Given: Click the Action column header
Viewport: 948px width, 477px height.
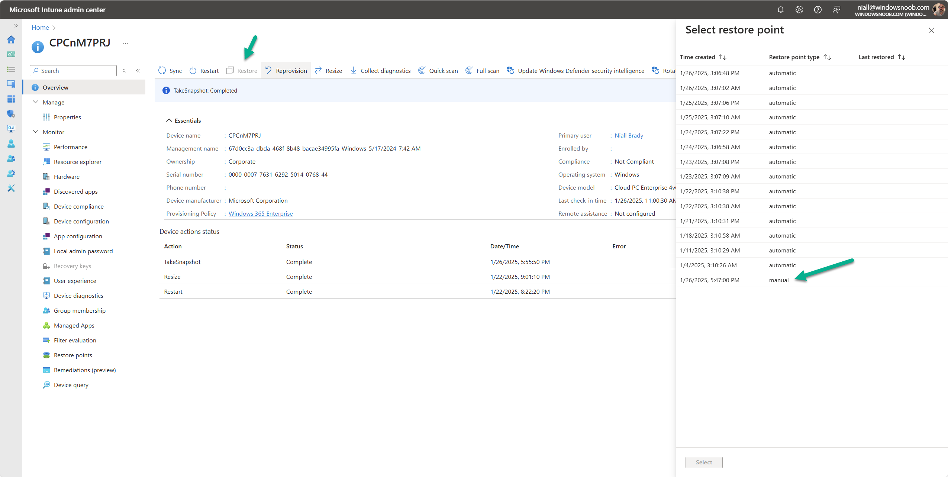Looking at the screenshot, I should tap(173, 246).
